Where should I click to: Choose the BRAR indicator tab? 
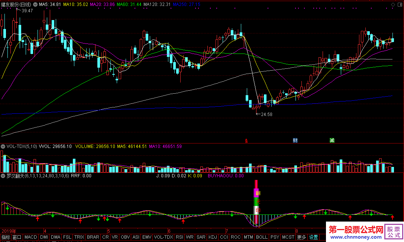[93, 237]
